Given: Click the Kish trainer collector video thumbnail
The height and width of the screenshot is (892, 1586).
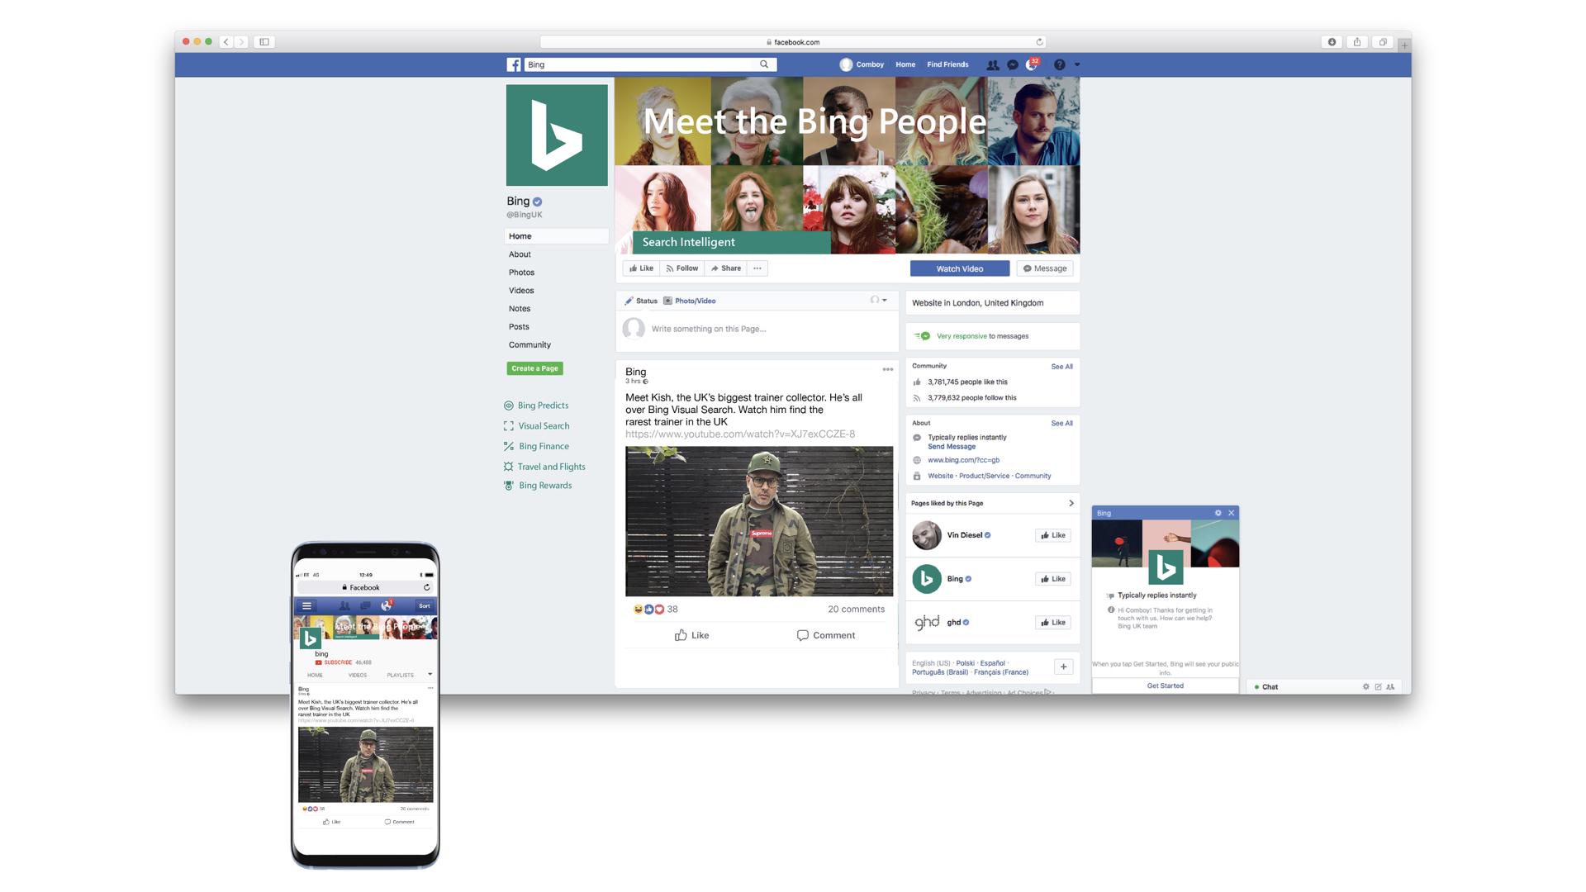Looking at the screenshot, I should pyautogui.click(x=759, y=521).
